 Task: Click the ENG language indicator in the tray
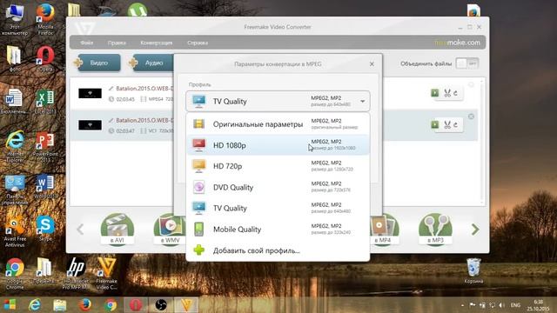click(515, 305)
